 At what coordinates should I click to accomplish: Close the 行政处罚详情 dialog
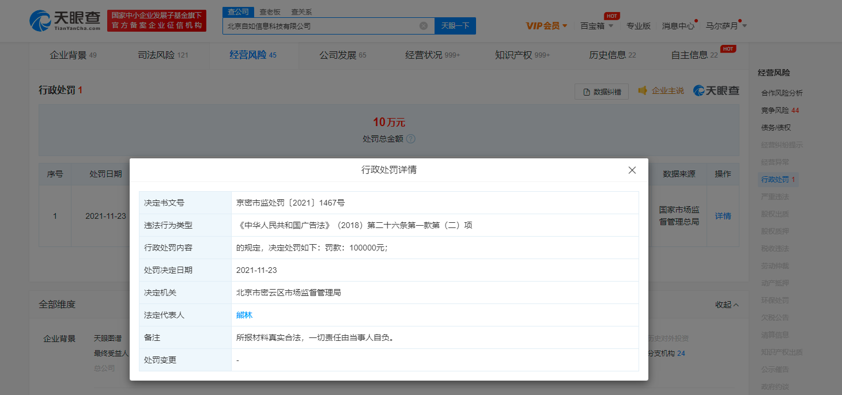click(632, 170)
